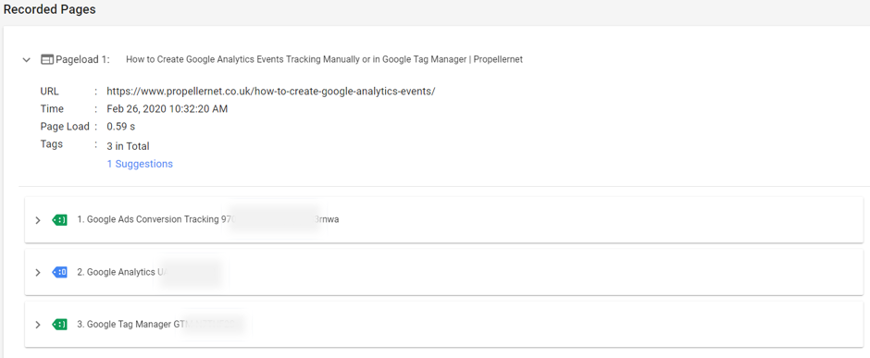Click the tags count '3 in Total'
Viewport: 870px width, 358px height.
[128, 146]
